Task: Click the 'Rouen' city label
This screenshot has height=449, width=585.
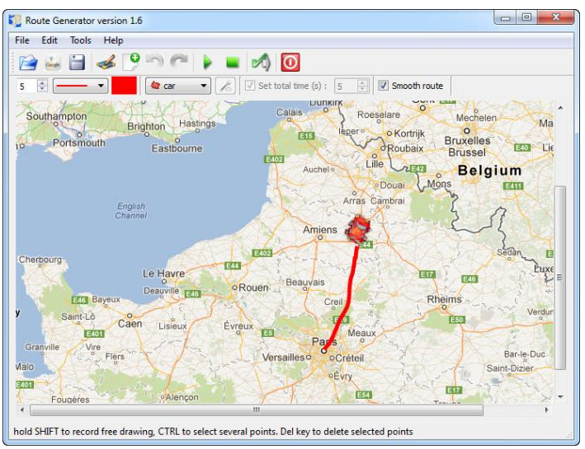Action: (x=253, y=288)
